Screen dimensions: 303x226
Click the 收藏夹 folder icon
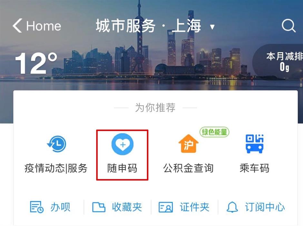point(99,207)
